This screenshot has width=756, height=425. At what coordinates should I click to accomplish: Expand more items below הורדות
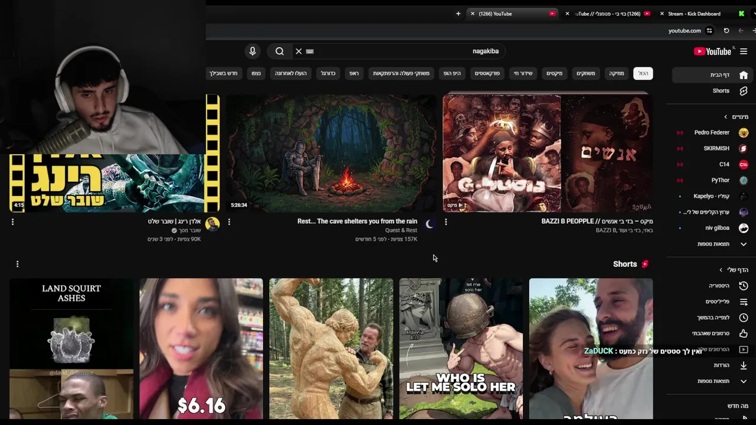[712, 381]
